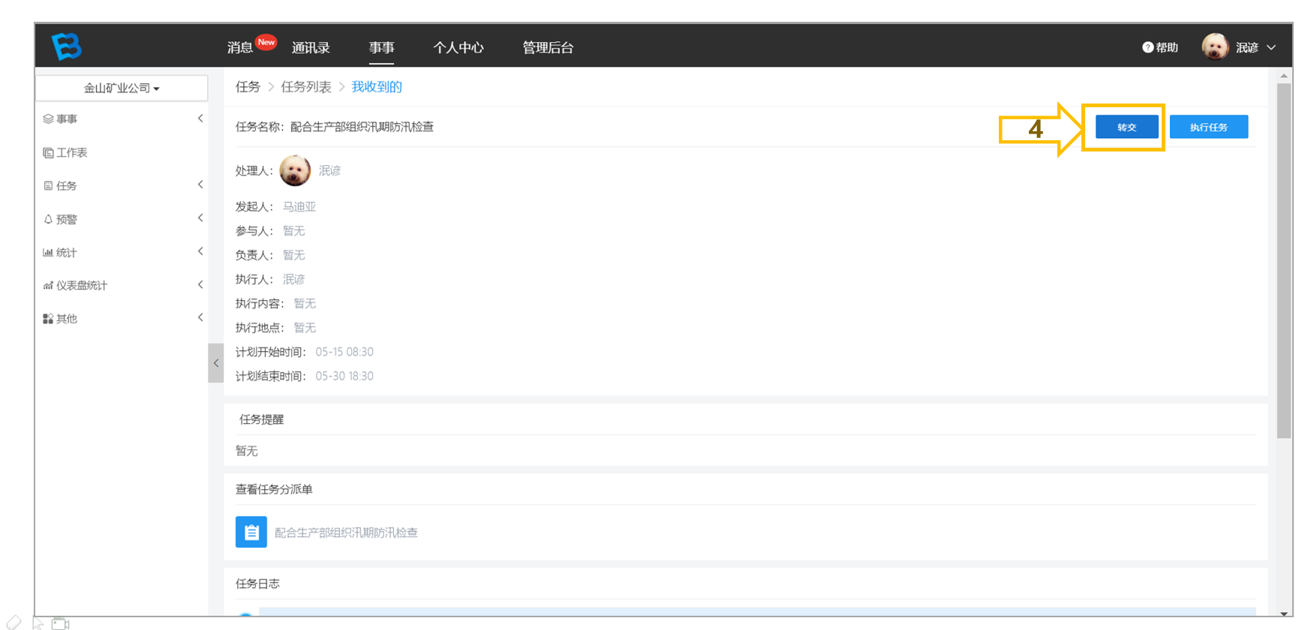Open 个人中心 personal center

(x=459, y=47)
